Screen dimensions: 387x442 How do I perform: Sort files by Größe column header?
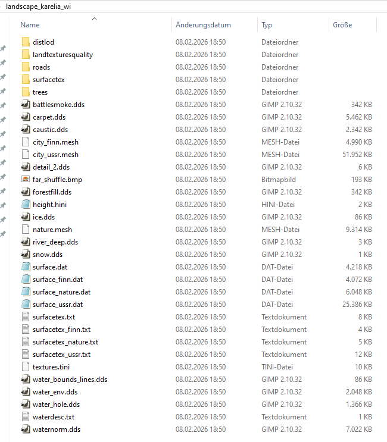point(342,25)
